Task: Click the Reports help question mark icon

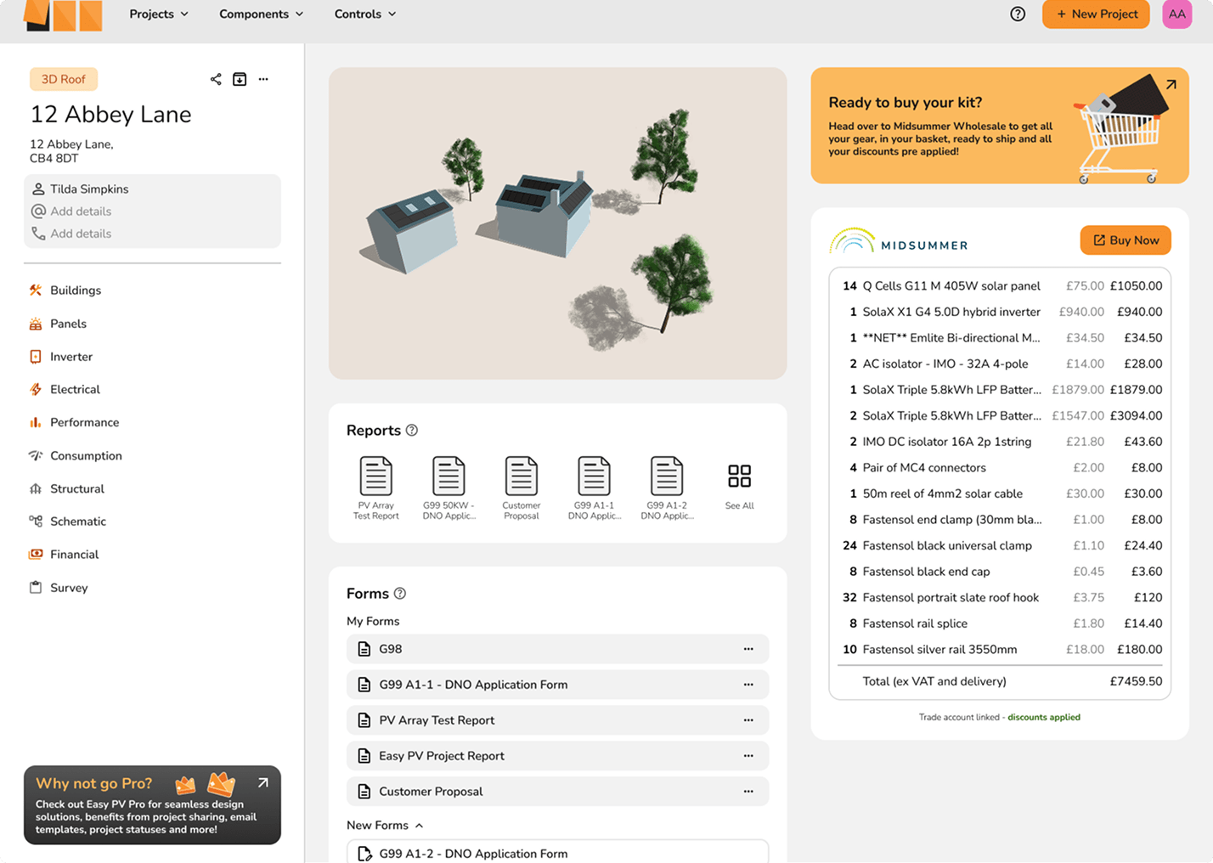Action: click(x=412, y=430)
